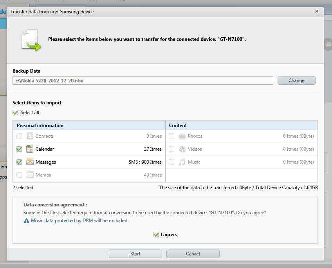The height and width of the screenshot is (268, 332).
Task: Click the Contacts '0 Itmes' count
Action: (154, 136)
